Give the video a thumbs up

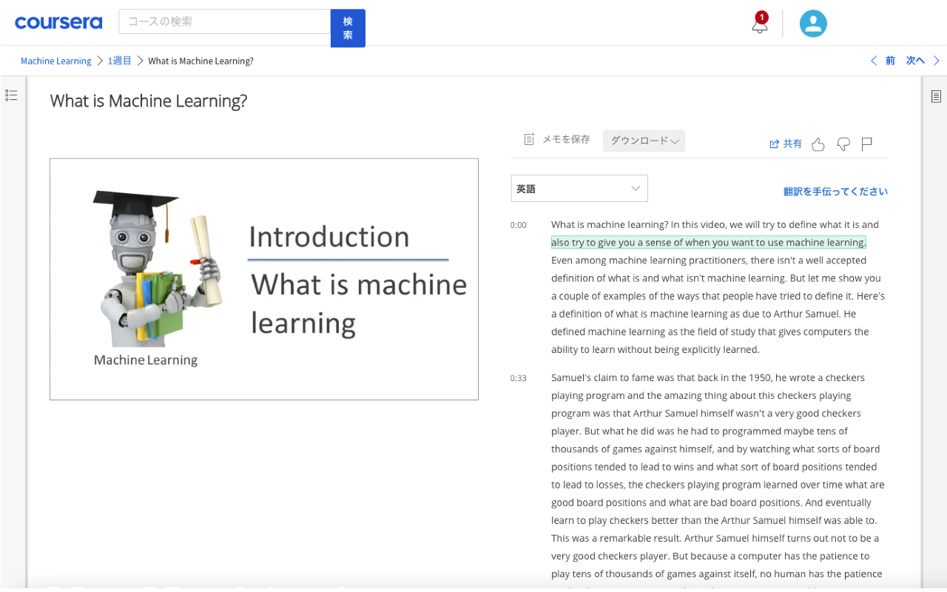pyautogui.click(x=818, y=144)
